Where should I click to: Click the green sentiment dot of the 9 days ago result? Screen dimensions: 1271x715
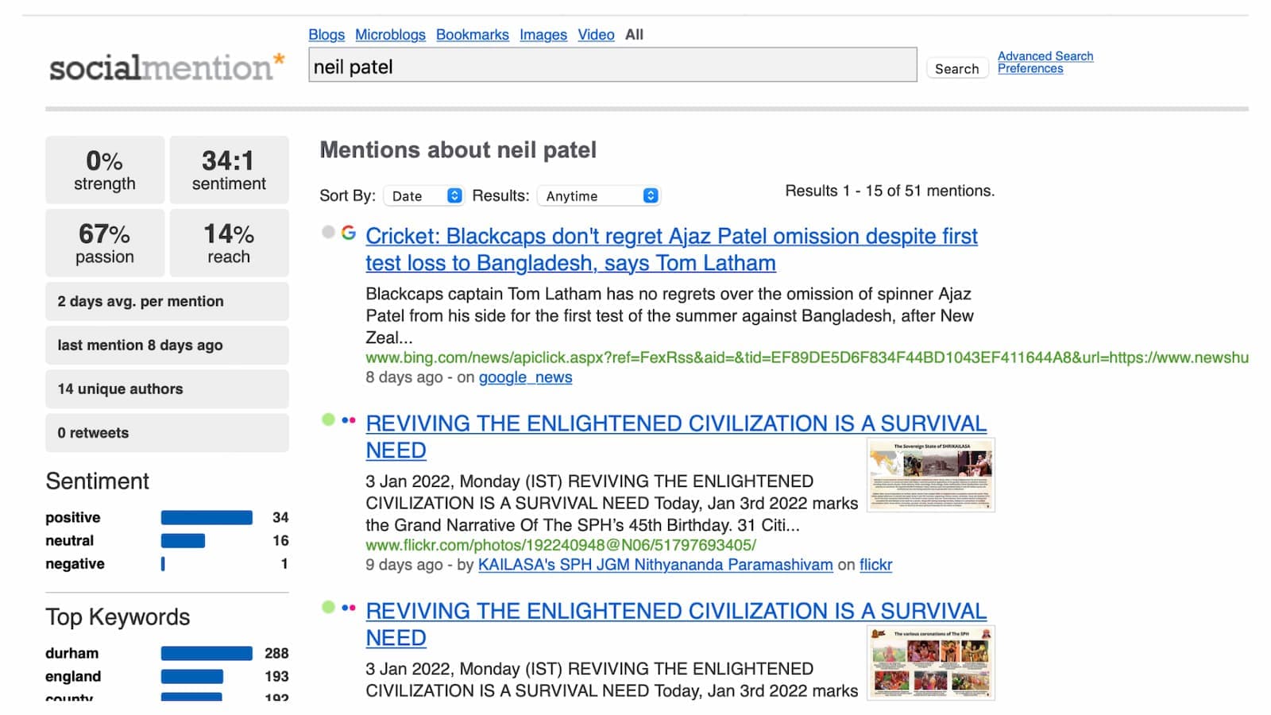click(x=328, y=419)
